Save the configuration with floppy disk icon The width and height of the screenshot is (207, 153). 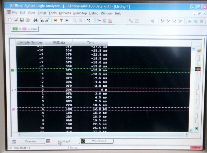[22, 20]
